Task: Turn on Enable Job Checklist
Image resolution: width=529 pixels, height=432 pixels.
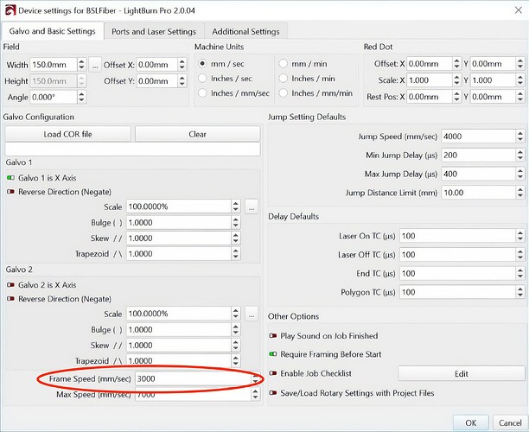Action: pyautogui.click(x=273, y=373)
